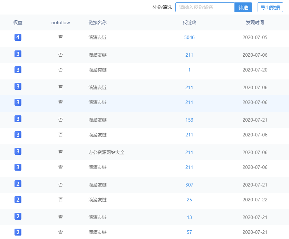Click weight 3 badge in 153 backlinks row

[x=18, y=119]
